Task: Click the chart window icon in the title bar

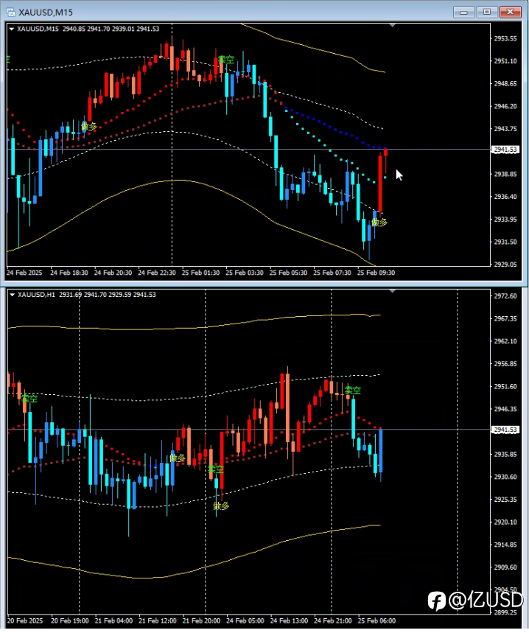Action: pyautogui.click(x=11, y=12)
